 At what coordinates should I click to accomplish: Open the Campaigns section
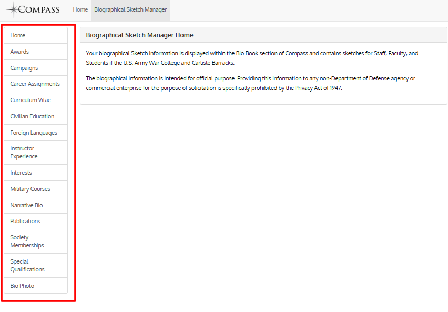tap(36, 68)
